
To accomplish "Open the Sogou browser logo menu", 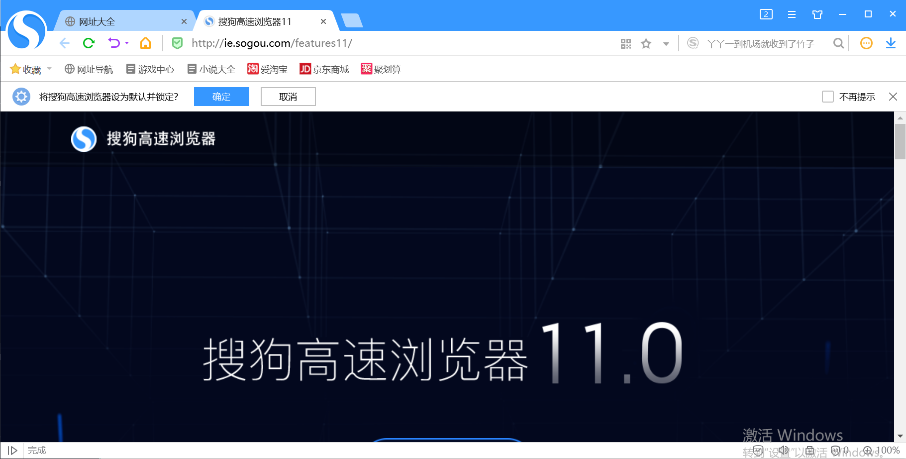I will pyautogui.click(x=27, y=30).
